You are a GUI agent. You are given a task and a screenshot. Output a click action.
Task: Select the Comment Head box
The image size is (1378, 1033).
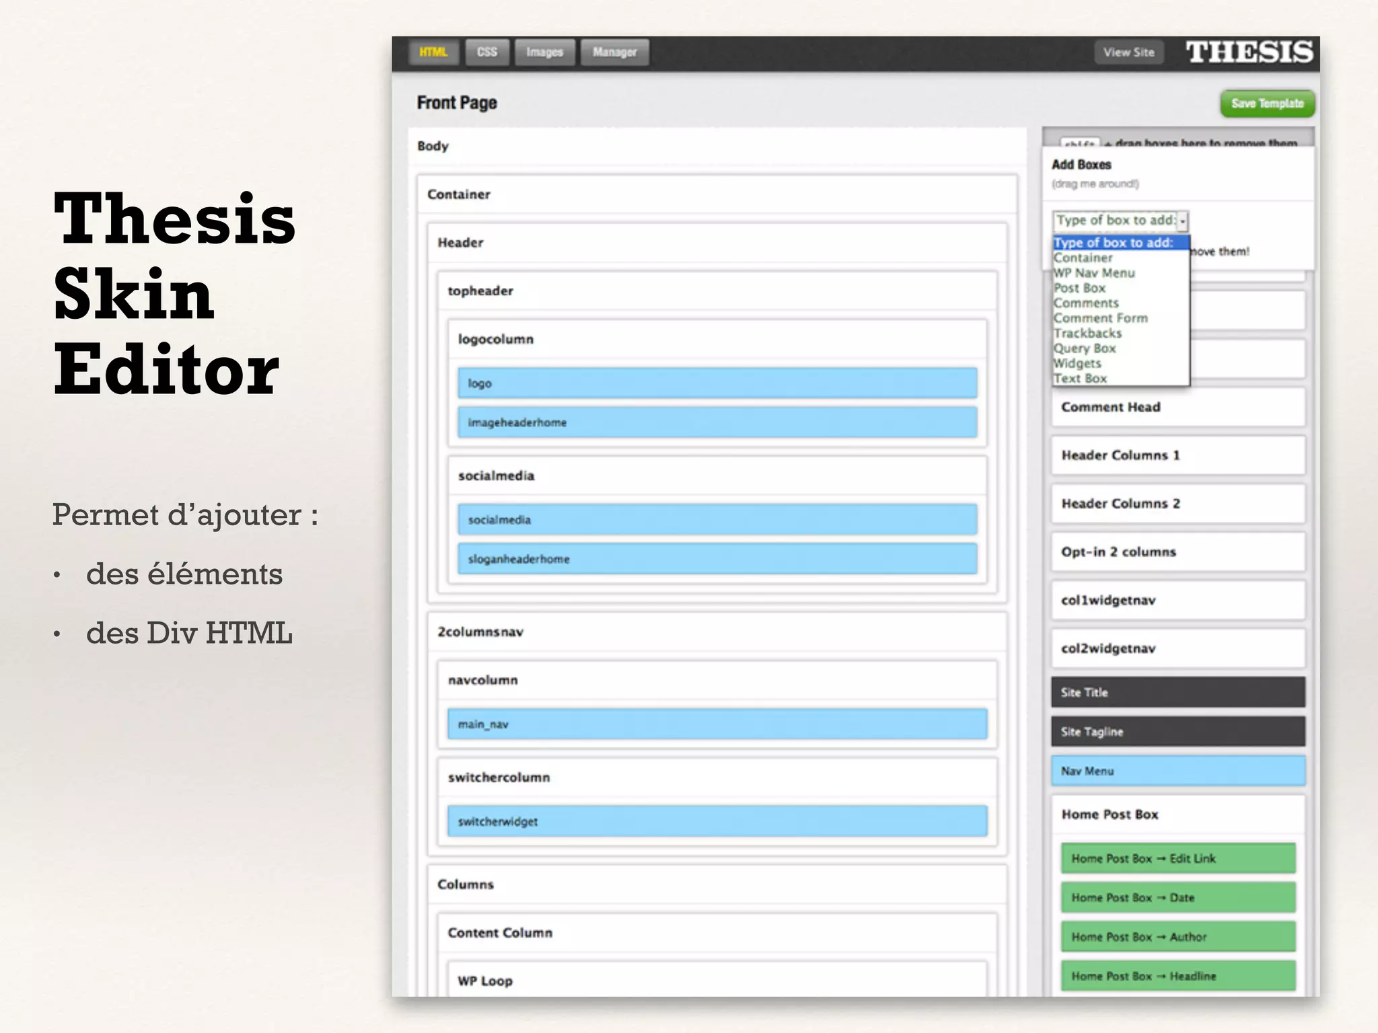tap(1178, 407)
